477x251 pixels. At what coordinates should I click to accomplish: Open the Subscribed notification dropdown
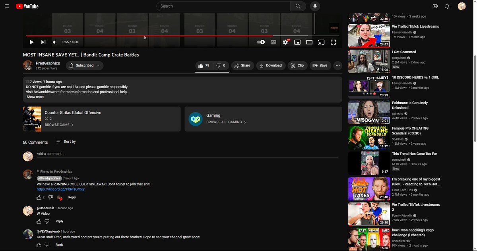point(85,66)
